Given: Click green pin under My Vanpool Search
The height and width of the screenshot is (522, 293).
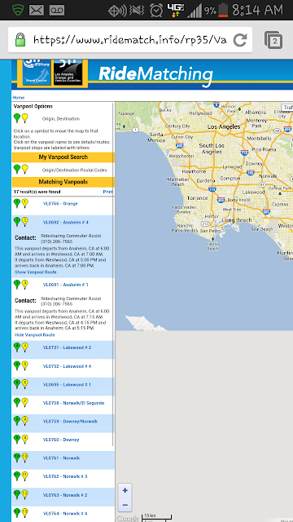Looking at the screenshot, I should pyautogui.click(x=17, y=169).
